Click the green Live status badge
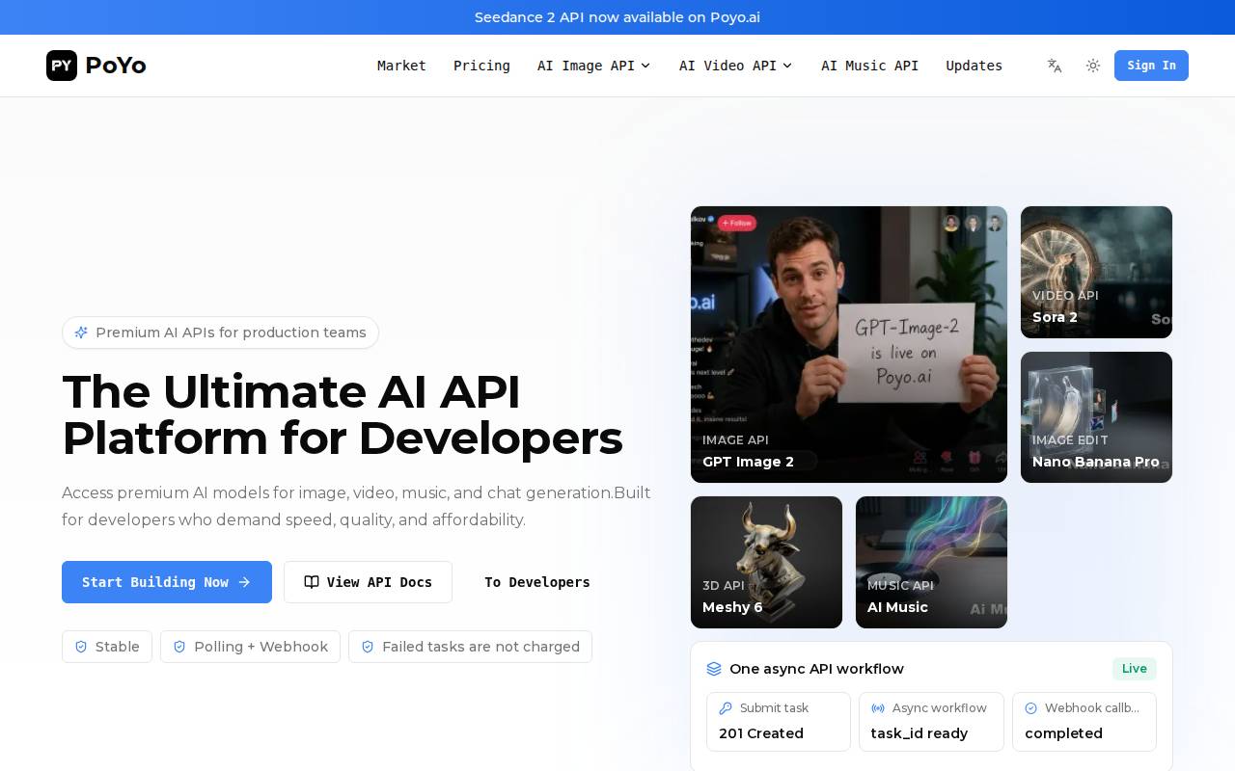Image resolution: width=1235 pixels, height=771 pixels. tap(1135, 669)
